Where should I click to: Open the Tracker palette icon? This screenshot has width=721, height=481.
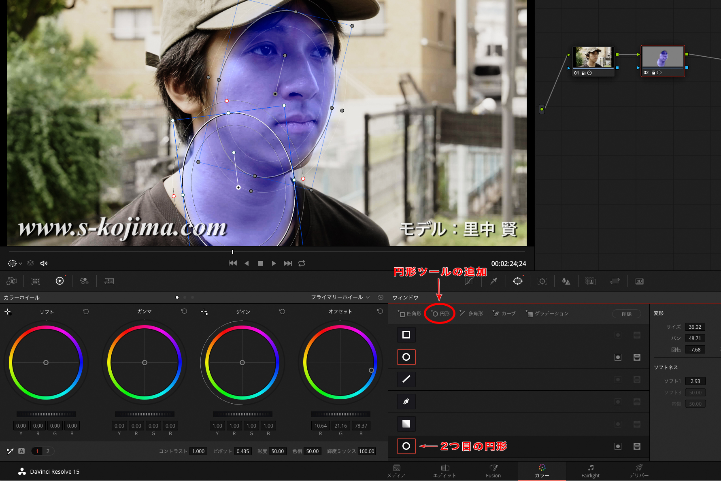coord(542,281)
